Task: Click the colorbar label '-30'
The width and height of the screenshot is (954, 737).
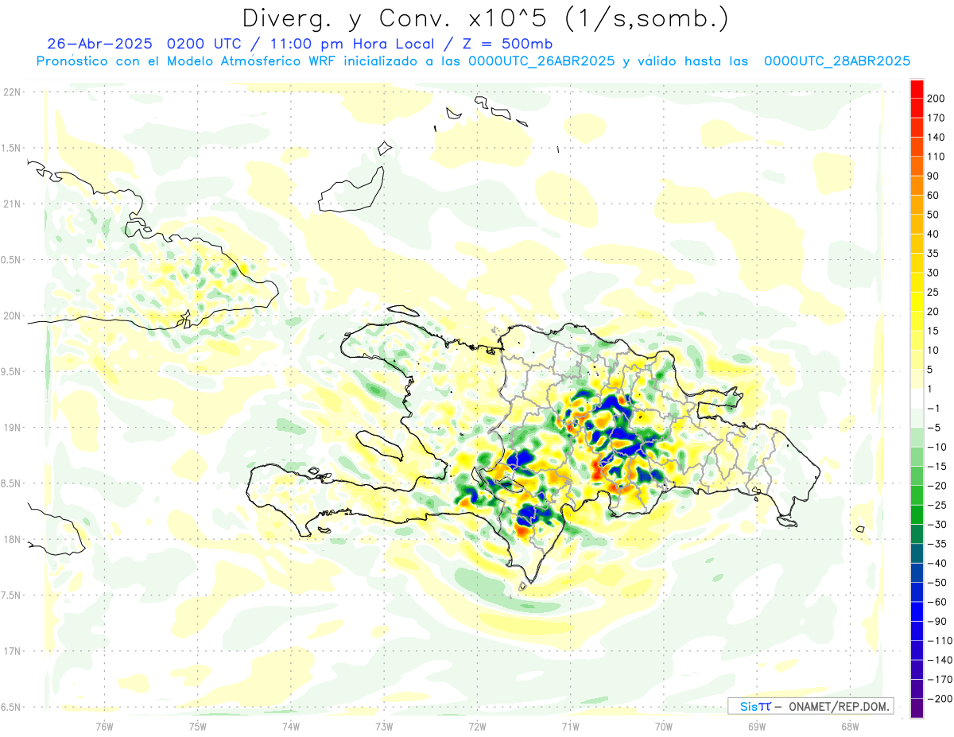Action: (937, 524)
